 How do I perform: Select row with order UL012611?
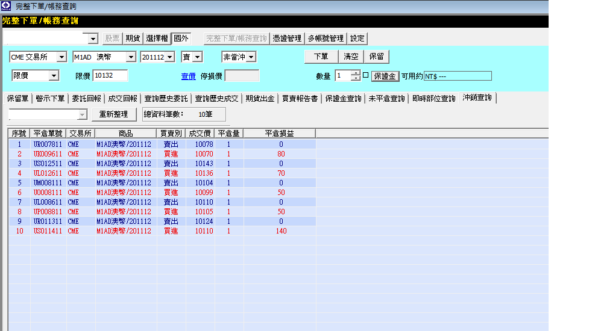162,173
